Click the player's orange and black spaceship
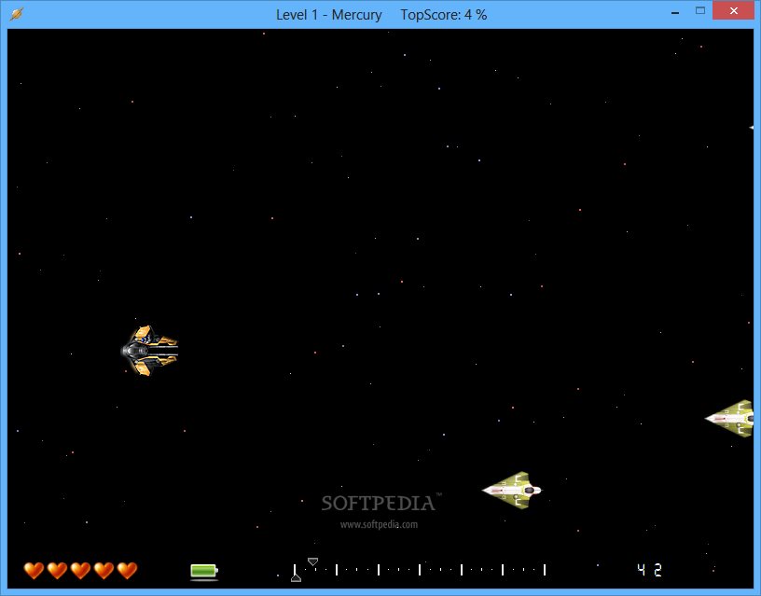The height and width of the screenshot is (596, 761). [149, 351]
